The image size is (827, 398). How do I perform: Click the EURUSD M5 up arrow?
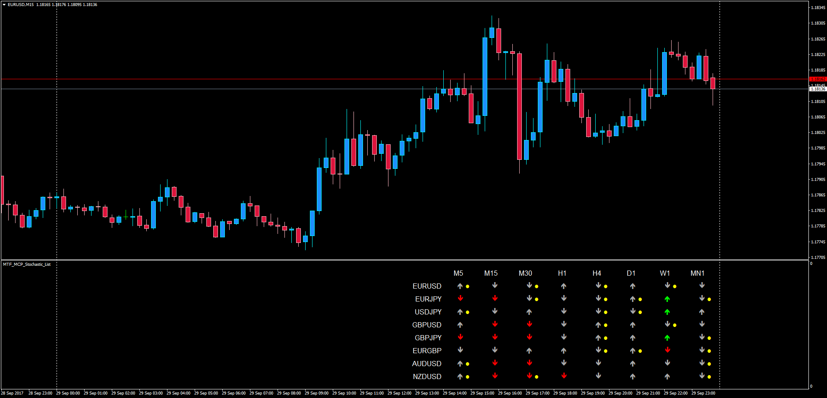460,286
